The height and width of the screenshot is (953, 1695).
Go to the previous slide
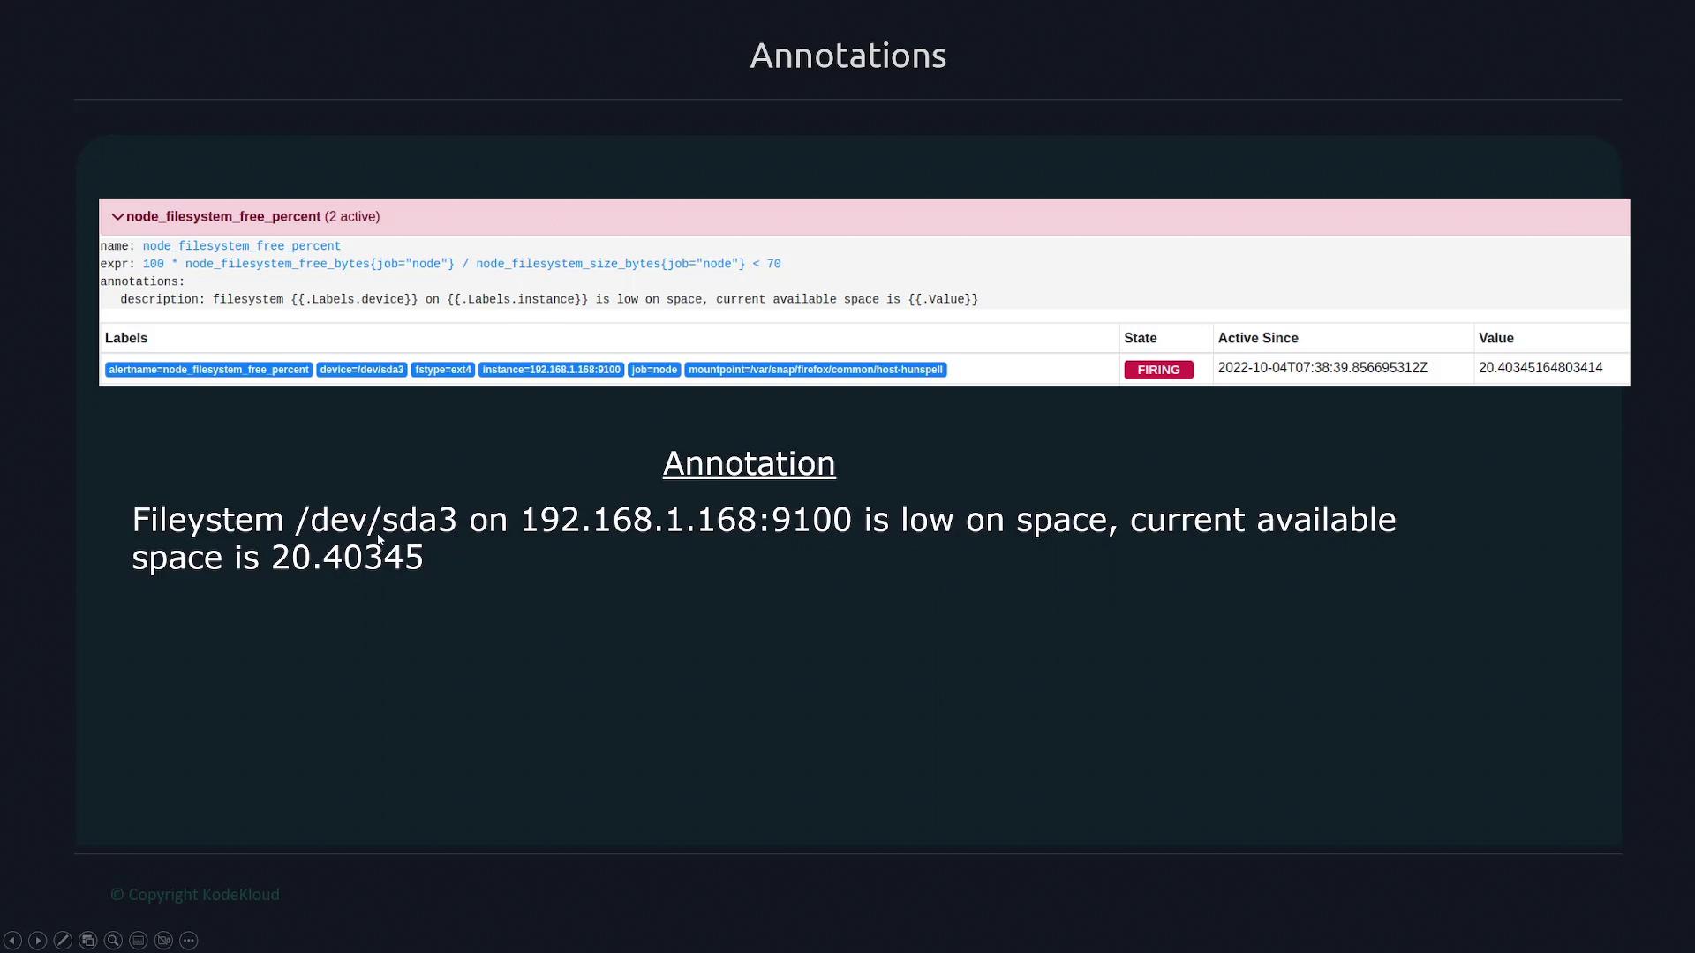tap(12, 941)
